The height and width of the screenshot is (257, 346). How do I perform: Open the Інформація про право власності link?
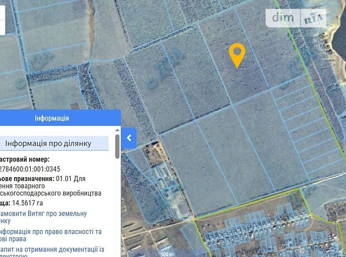coord(50,235)
